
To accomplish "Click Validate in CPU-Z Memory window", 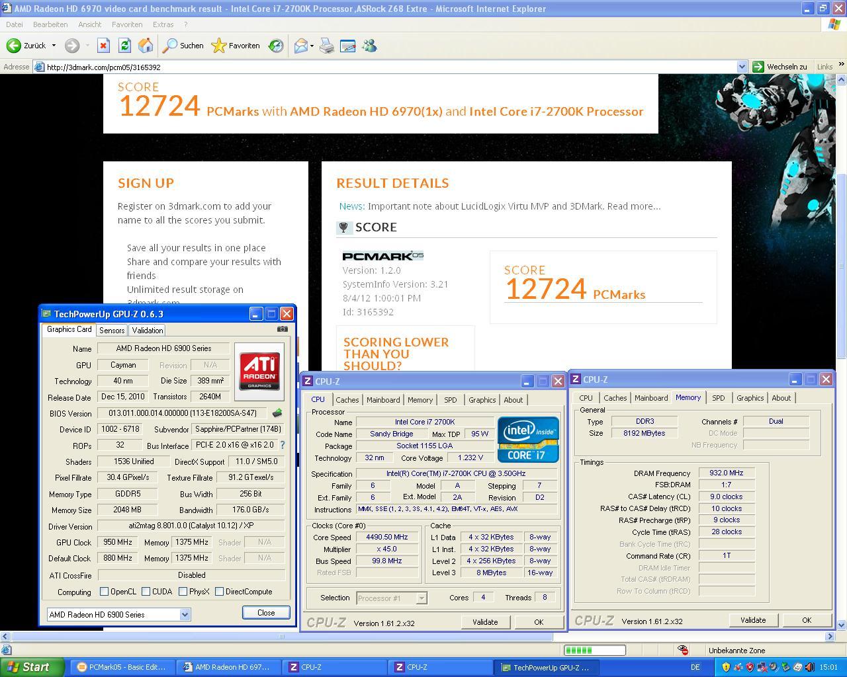I will click(x=753, y=619).
